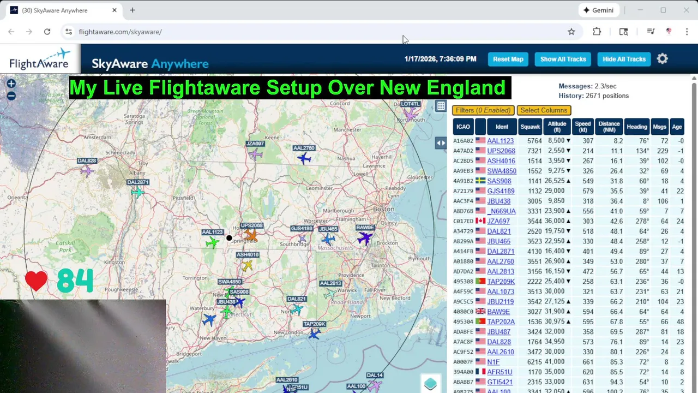Select the GJS4189 aircraft on the map
698x393 pixels.
[302, 239]
